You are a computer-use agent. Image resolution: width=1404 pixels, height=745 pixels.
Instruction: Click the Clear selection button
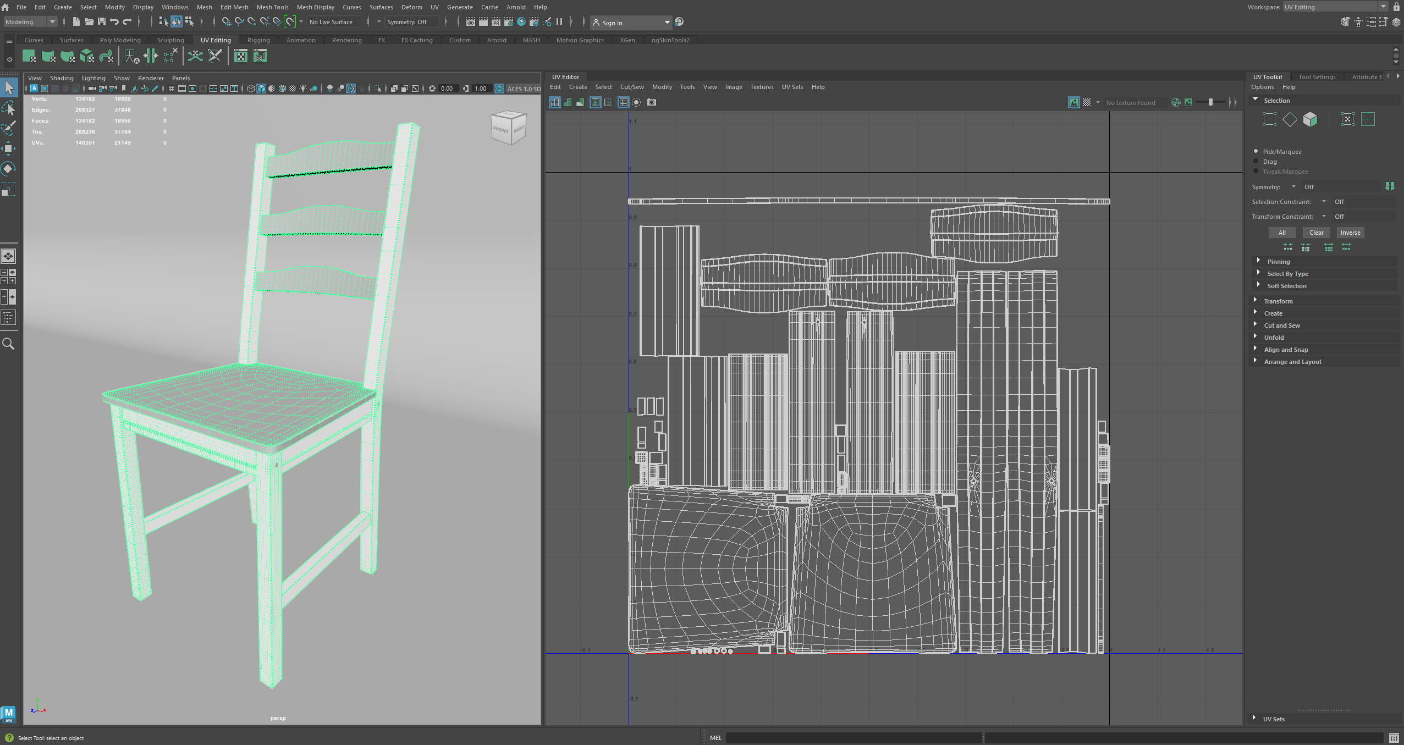click(1316, 233)
